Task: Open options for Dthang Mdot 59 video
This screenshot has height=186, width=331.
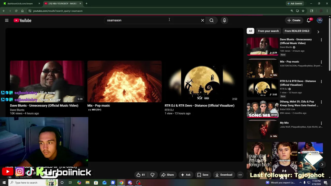Action: pos(321,102)
